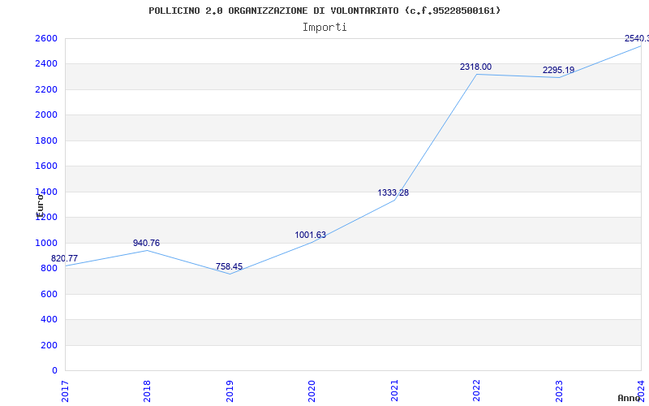Image resolution: width=649 pixels, height=406 pixels.
Task: Select the 2018 x-axis year label
Action: [148, 390]
